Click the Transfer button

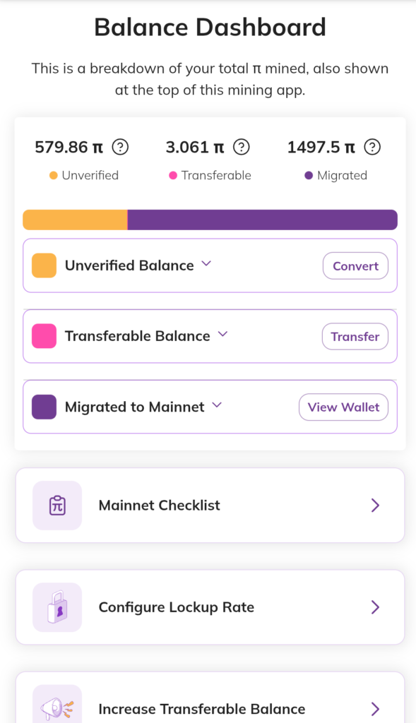(x=355, y=337)
